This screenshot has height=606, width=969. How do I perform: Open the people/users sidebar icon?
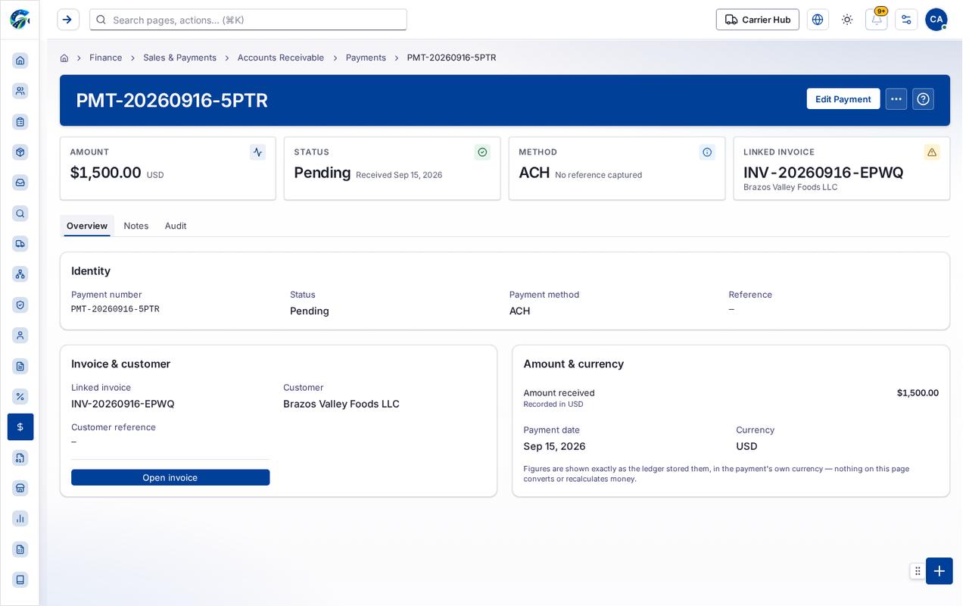[x=20, y=91]
